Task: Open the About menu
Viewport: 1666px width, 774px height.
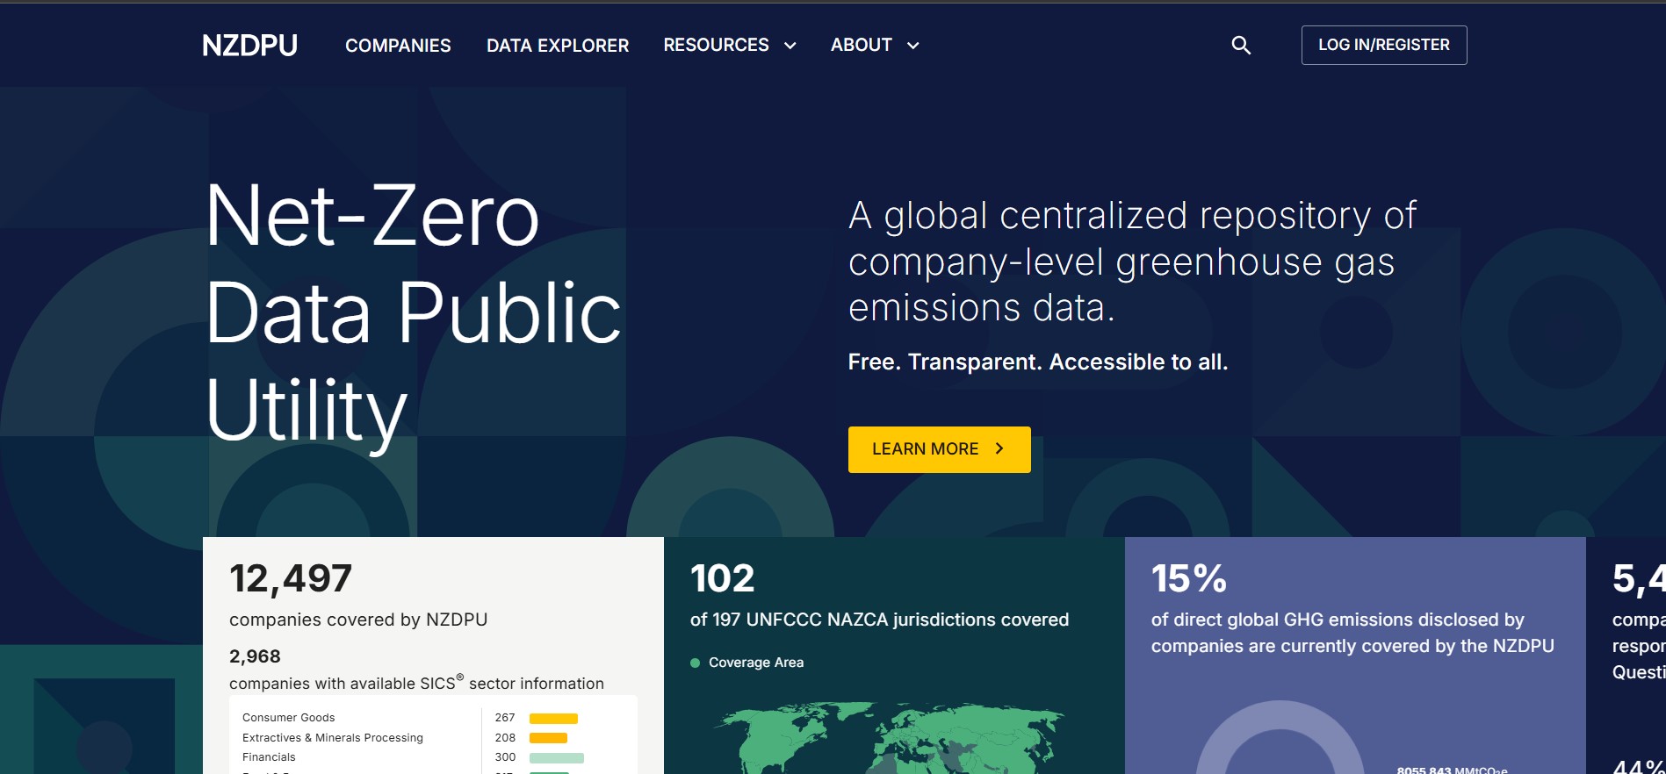Action: pos(861,46)
